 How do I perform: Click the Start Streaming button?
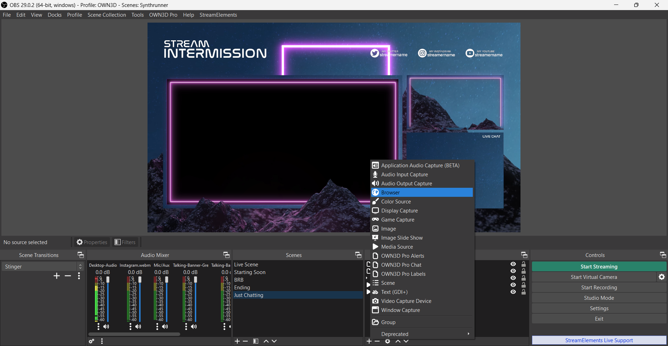tap(599, 266)
